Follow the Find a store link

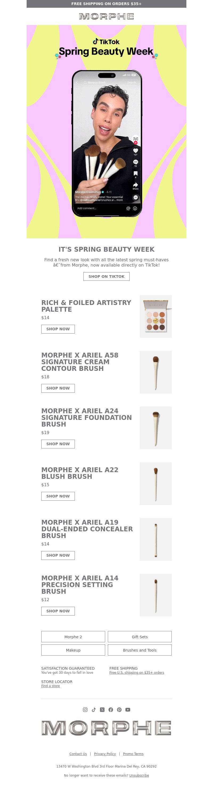click(51, 686)
